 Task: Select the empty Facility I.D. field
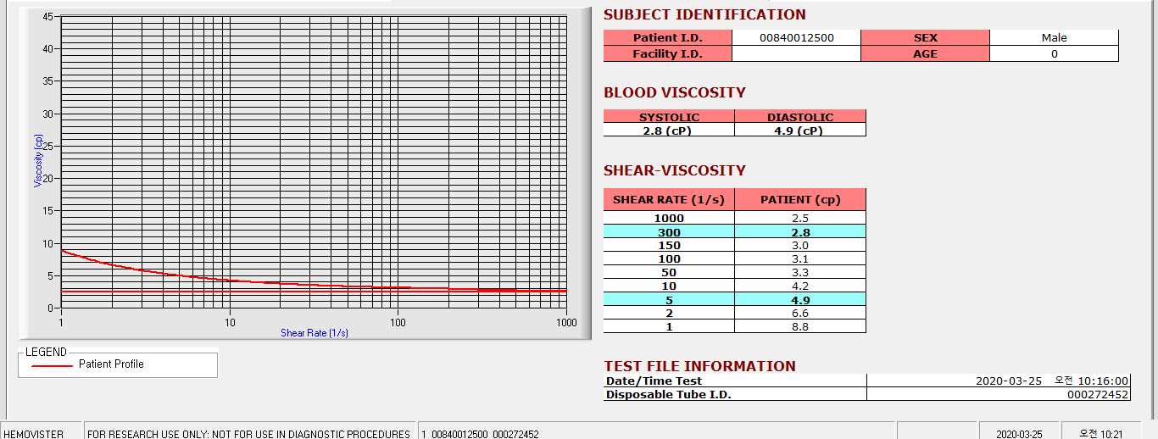[796, 53]
